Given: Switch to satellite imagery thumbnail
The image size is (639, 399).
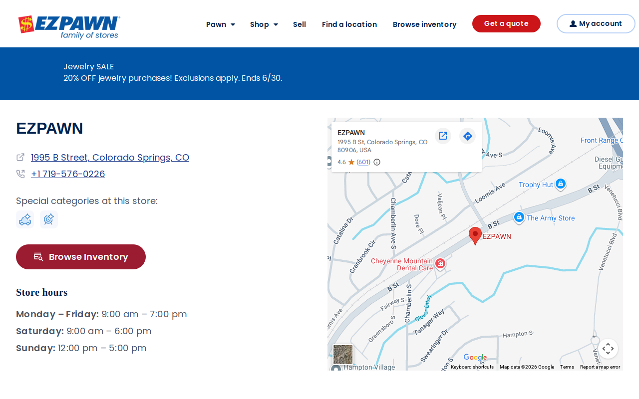Looking at the screenshot, I should pos(343,355).
